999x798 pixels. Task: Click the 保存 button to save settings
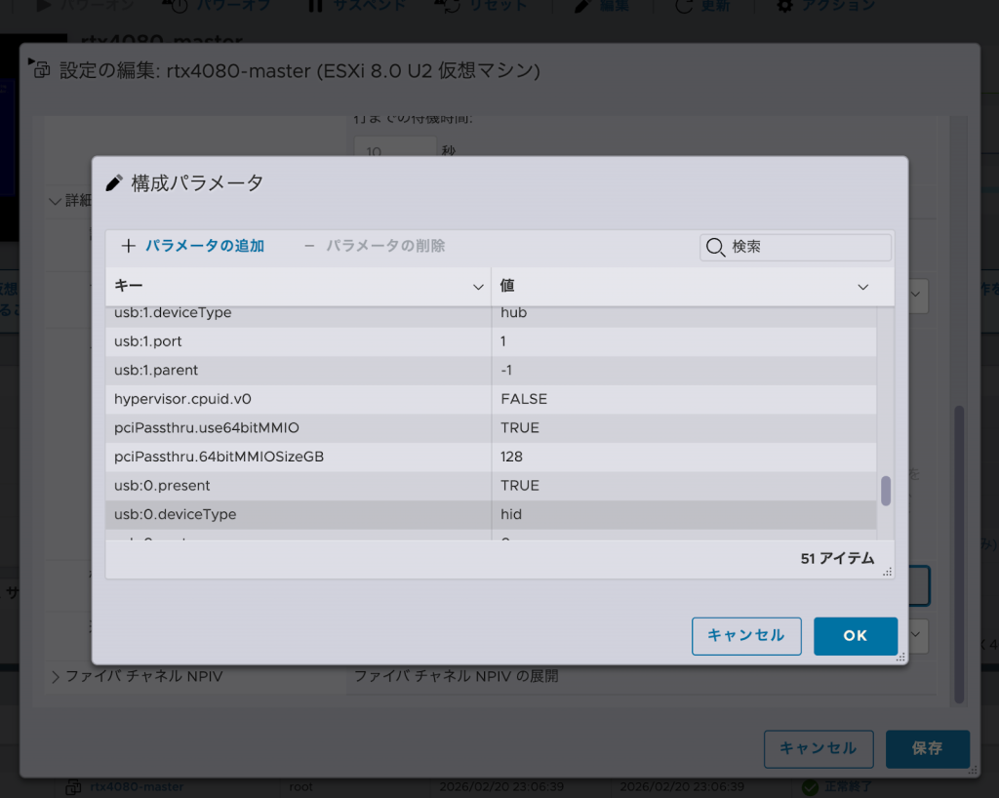pos(927,748)
